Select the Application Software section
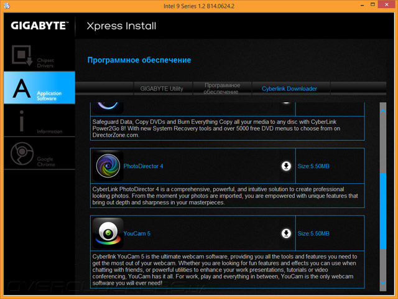398x299 pixels. [39, 87]
